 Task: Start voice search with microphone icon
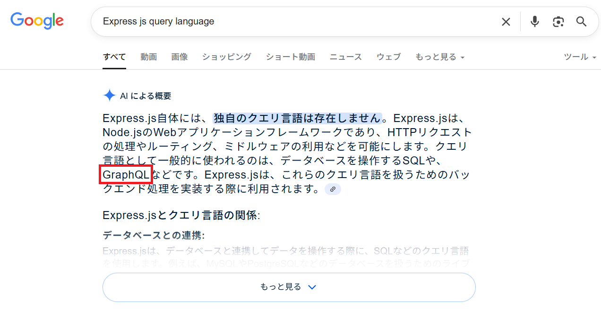534,22
